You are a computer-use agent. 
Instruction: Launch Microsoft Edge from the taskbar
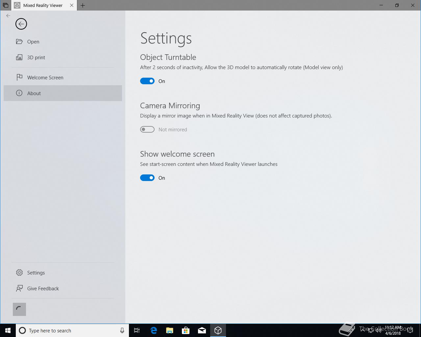pos(154,330)
